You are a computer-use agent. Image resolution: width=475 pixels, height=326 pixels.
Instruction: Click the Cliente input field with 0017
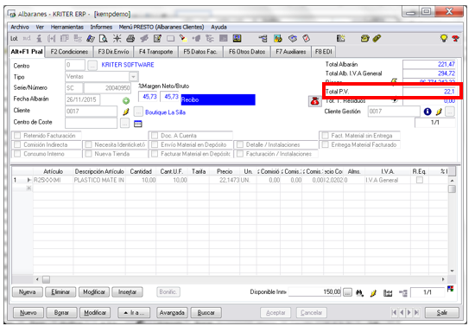[91, 112]
